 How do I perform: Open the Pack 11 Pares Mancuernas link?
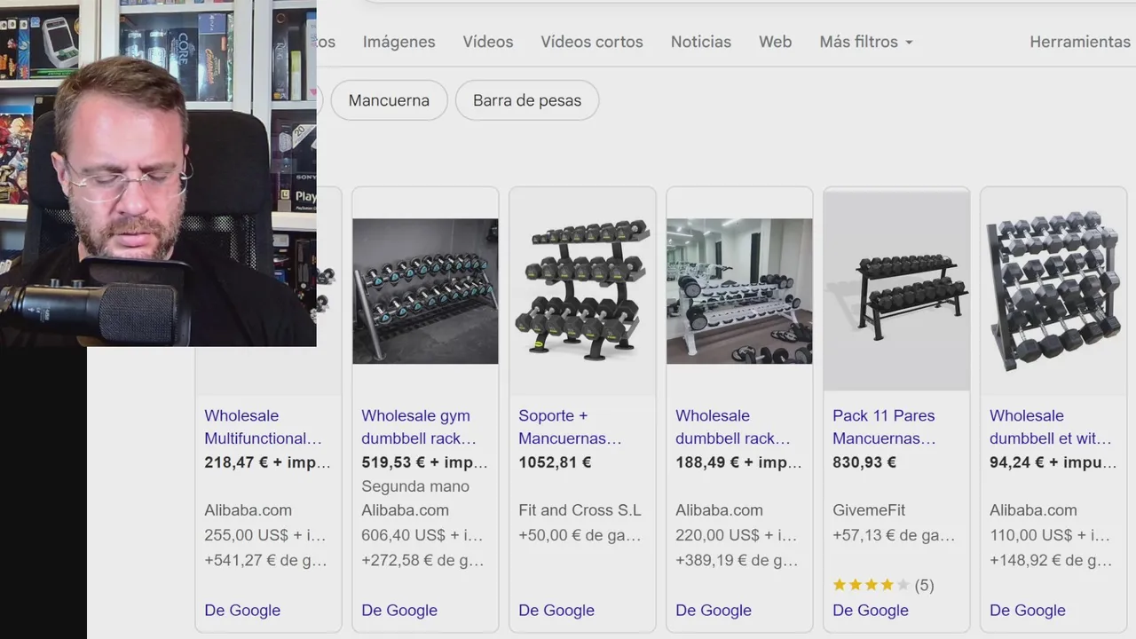[884, 427]
